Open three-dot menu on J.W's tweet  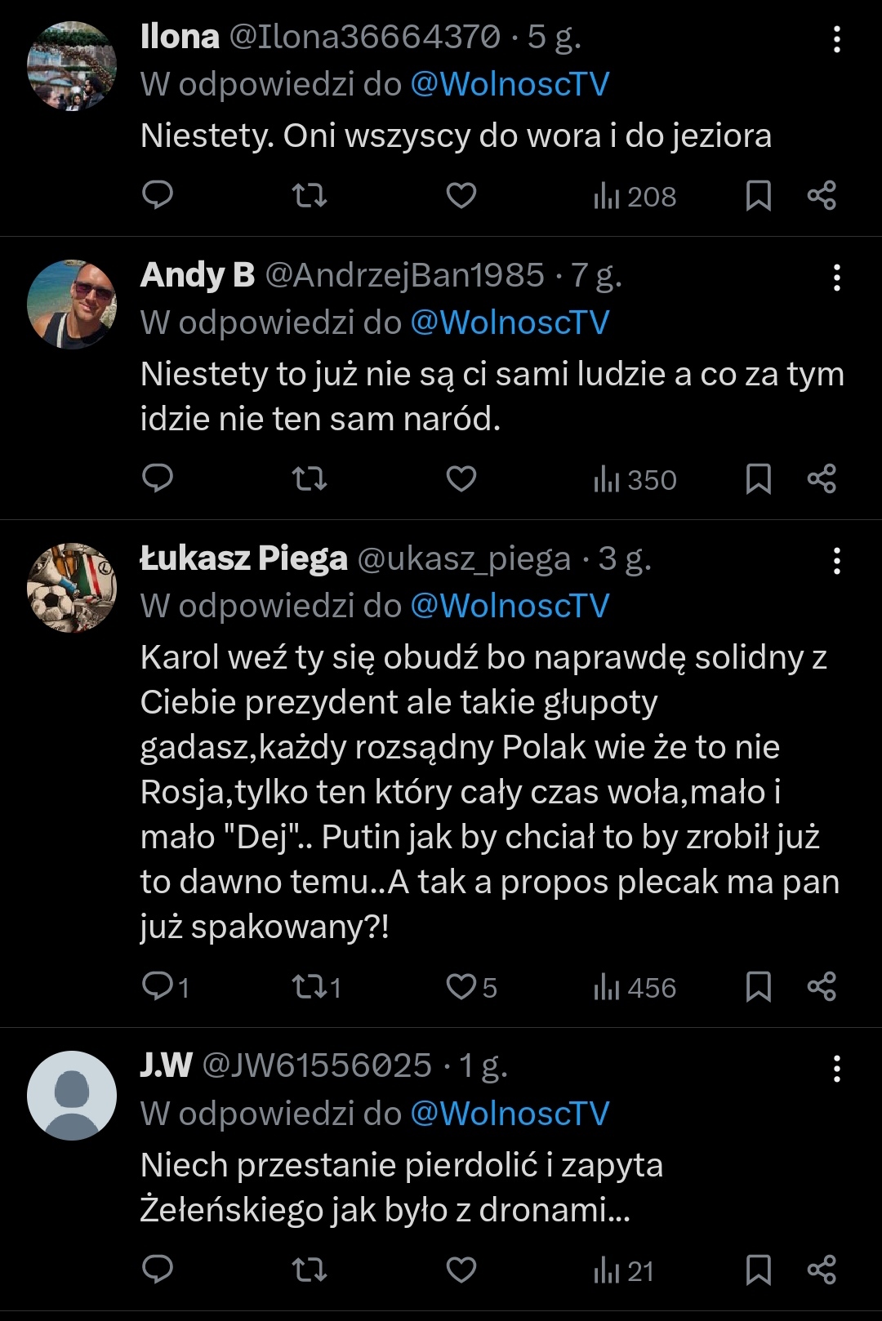[837, 1068]
